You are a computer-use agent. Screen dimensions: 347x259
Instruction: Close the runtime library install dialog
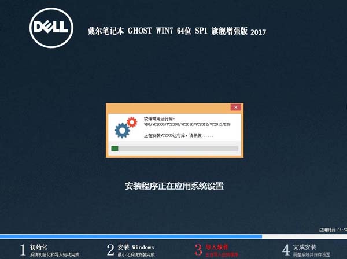(236, 108)
